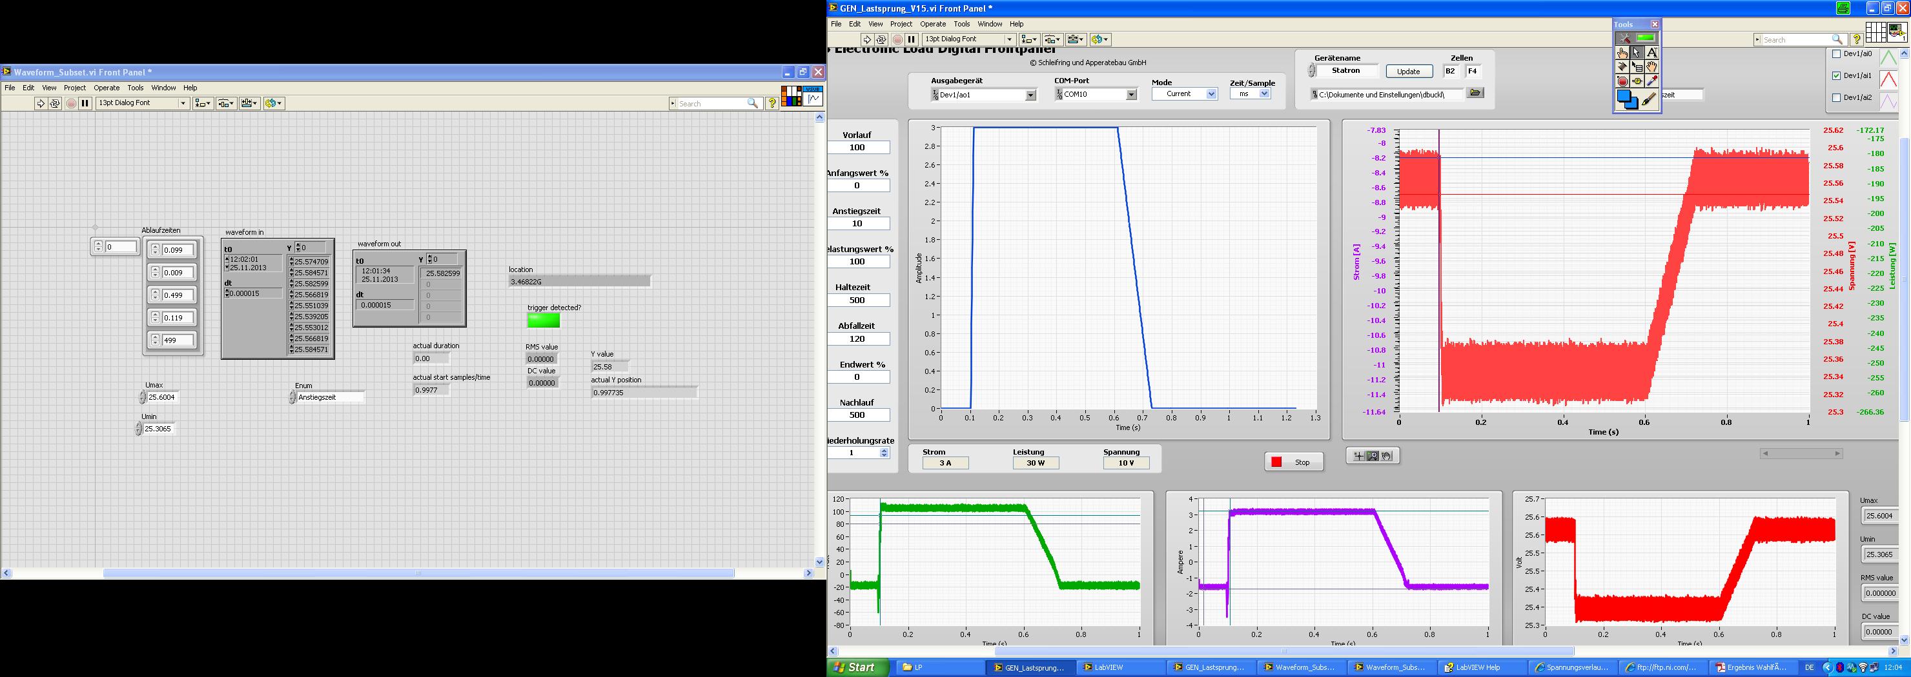Click the file browse folder icon beside the path

click(1475, 93)
